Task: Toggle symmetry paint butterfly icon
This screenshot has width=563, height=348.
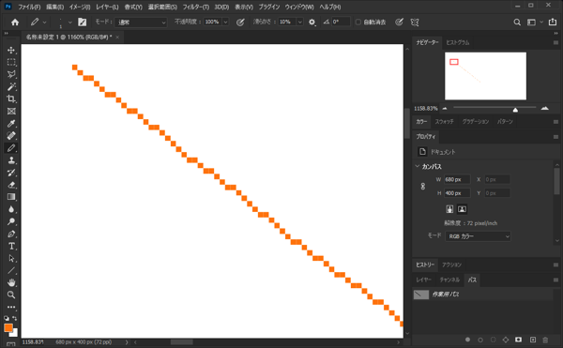Action: [x=415, y=23]
